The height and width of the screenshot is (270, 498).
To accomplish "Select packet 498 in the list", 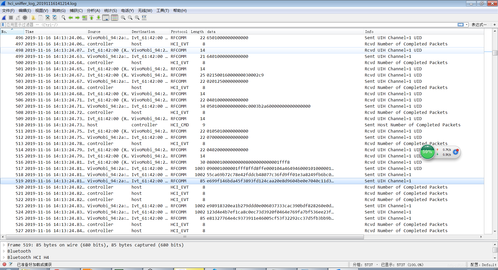I will 242,50.
